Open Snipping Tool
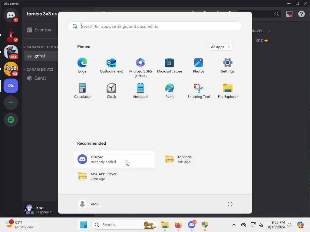Screen dimensions: 310x232 [x=199, y=91]
